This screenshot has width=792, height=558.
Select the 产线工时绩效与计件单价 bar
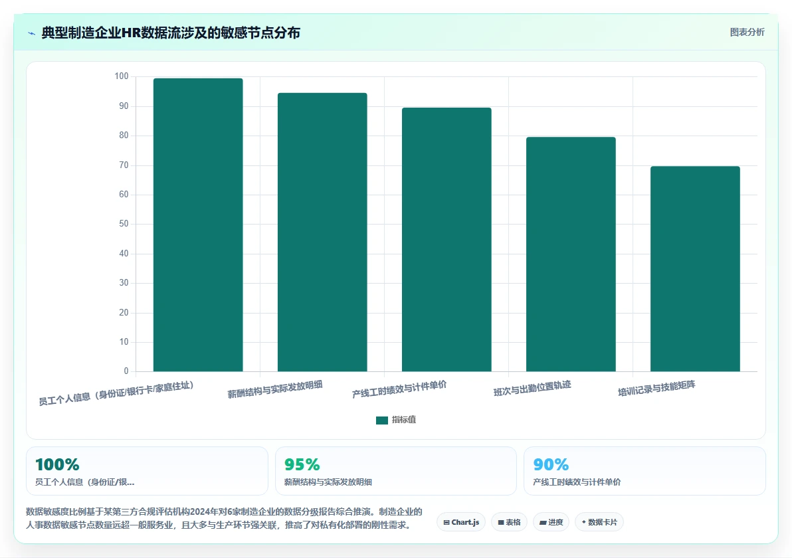[446, 239]
